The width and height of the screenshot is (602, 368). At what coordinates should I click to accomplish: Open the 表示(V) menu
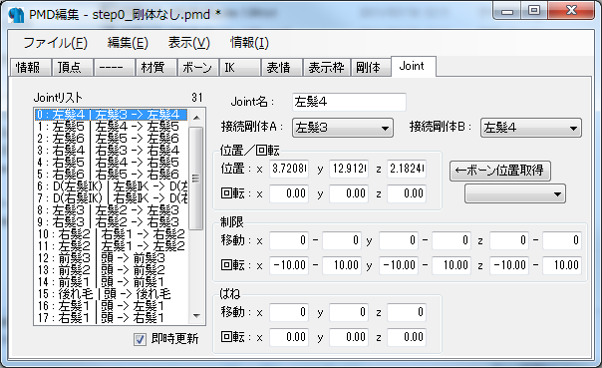pyautogui.click(x=189, y=43)
